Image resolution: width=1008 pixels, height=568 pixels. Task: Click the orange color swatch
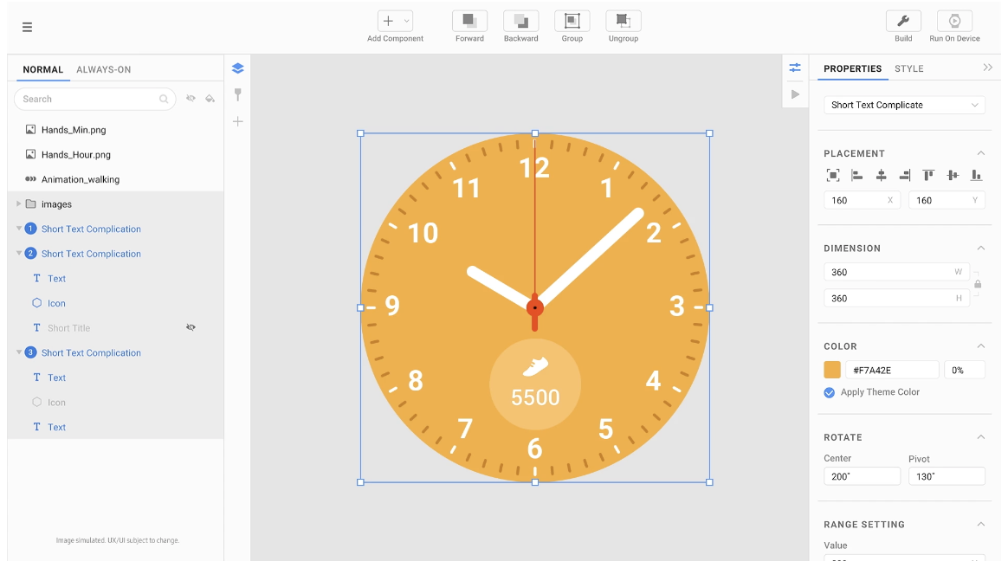(832, 370)
